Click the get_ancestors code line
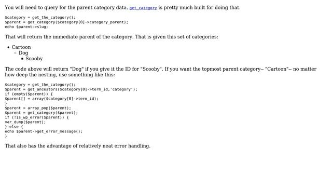The height and width of the screenshot is (187, 332). [x=71, y=89]
